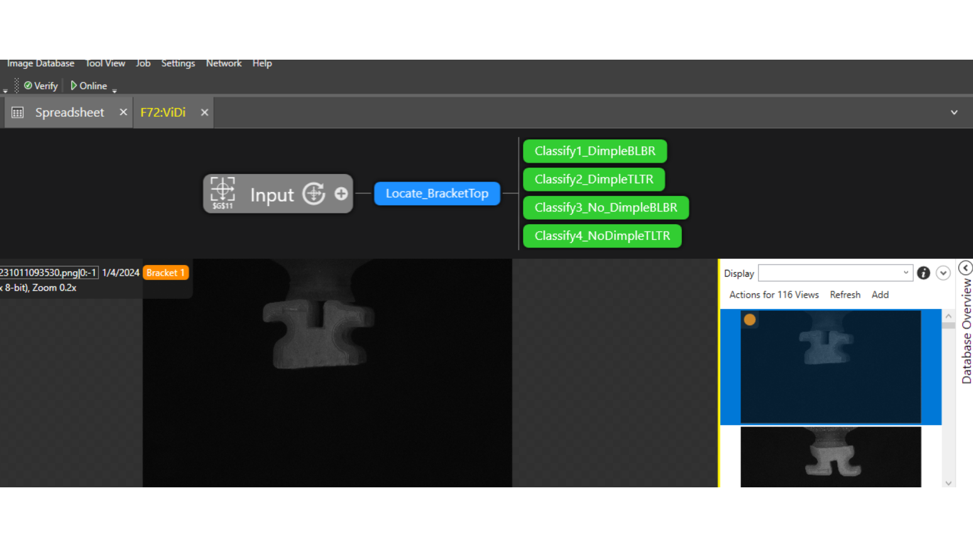The width and height of the screenshot is (973, 547).
Task: Collapse the Database Overview side panel
Action: (965, 267)
